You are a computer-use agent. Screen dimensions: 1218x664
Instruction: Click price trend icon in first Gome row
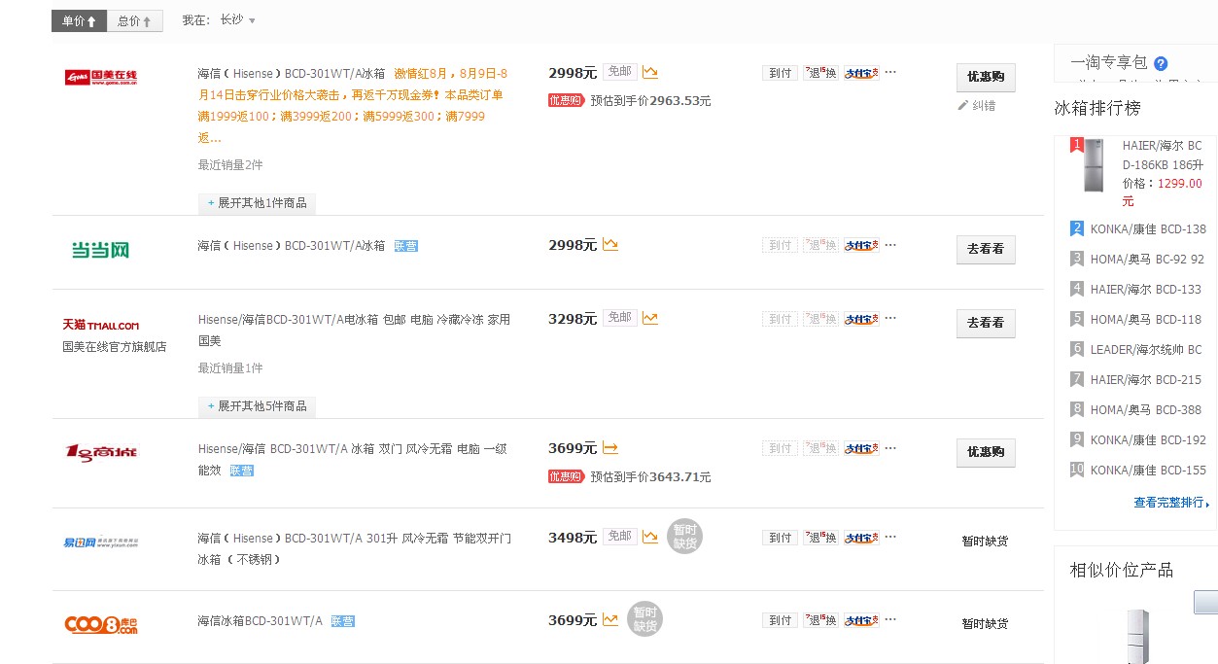coord(650,72)
